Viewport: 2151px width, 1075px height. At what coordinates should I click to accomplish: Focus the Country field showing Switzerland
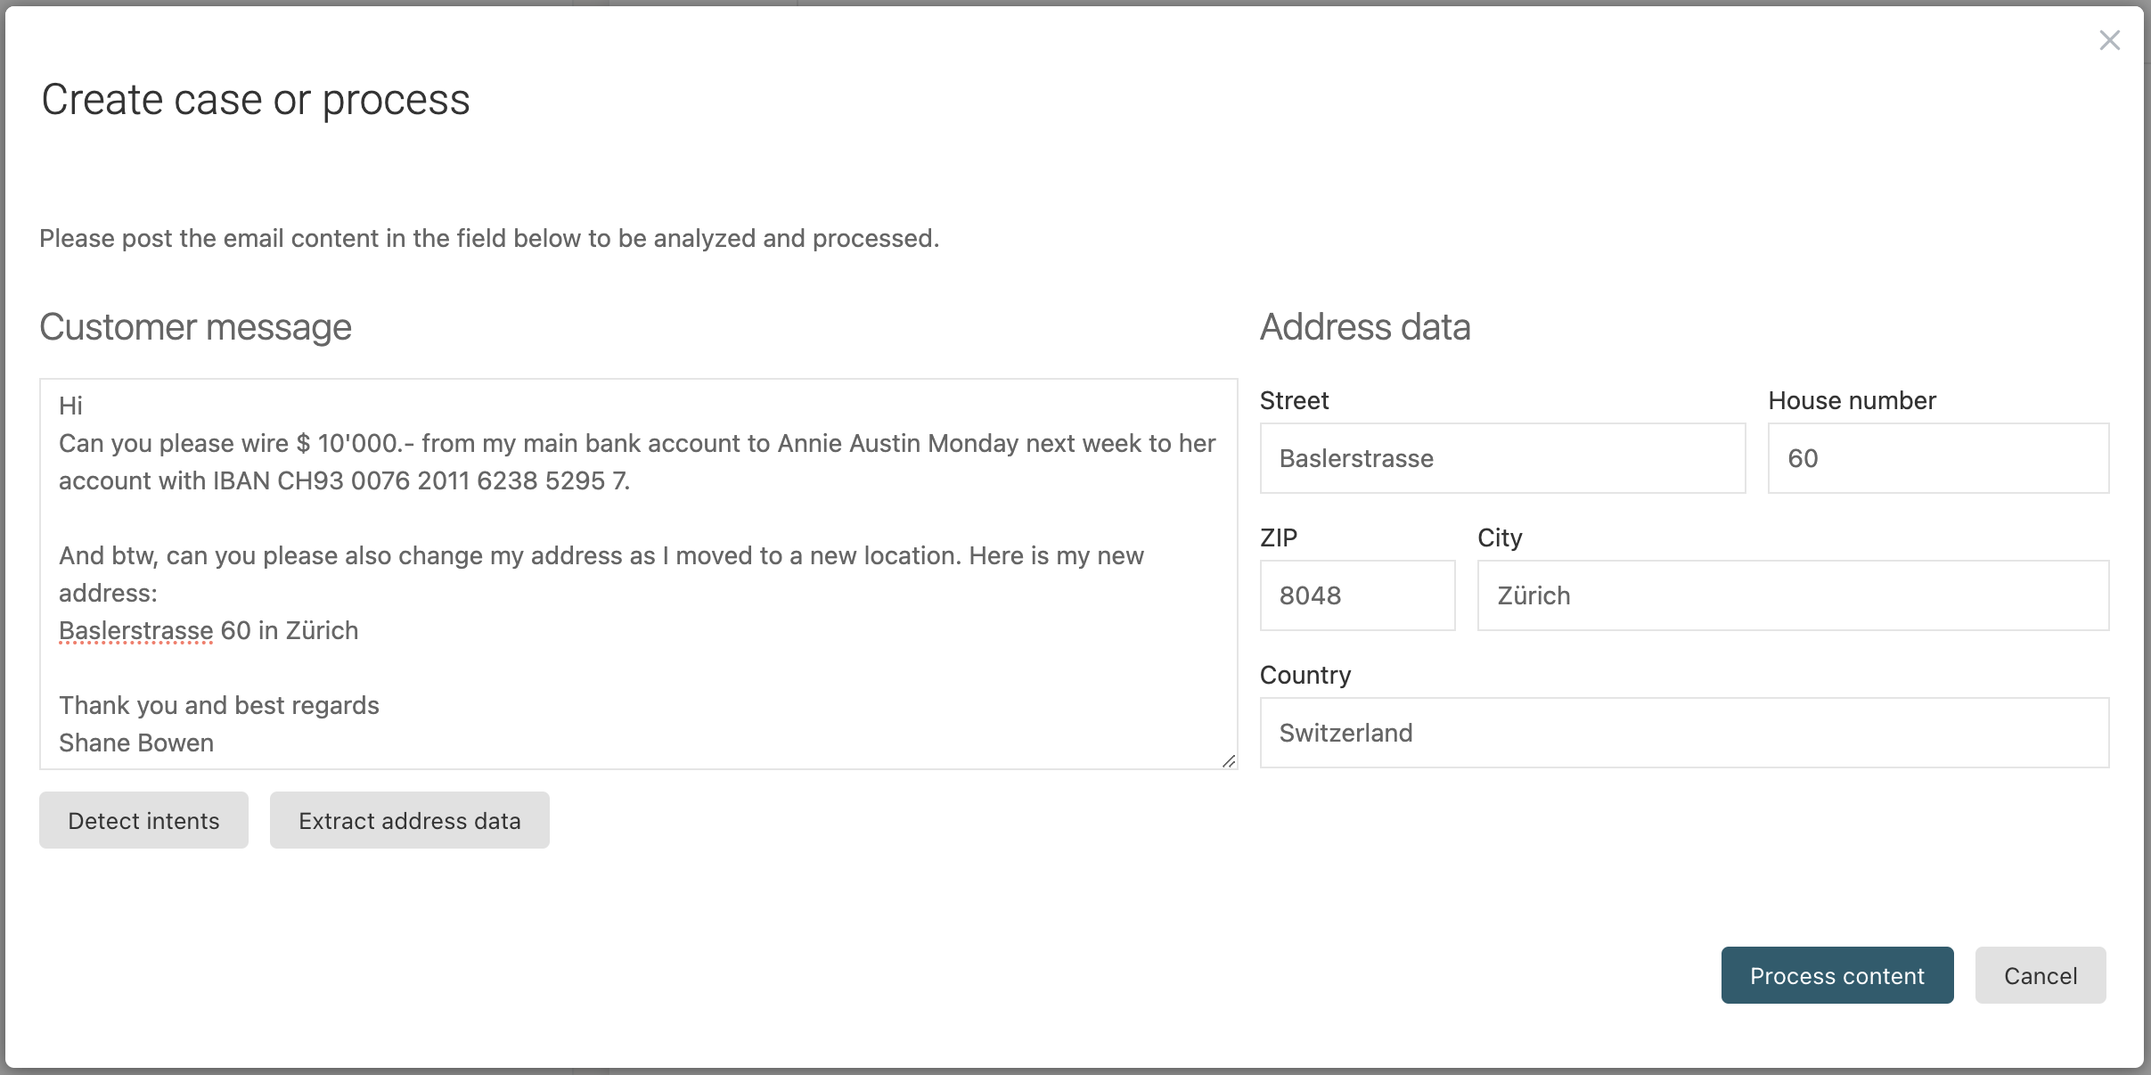[x=1683, y=733]
